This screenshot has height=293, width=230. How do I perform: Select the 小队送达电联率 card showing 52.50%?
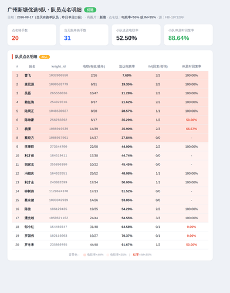tap(136, 35)
